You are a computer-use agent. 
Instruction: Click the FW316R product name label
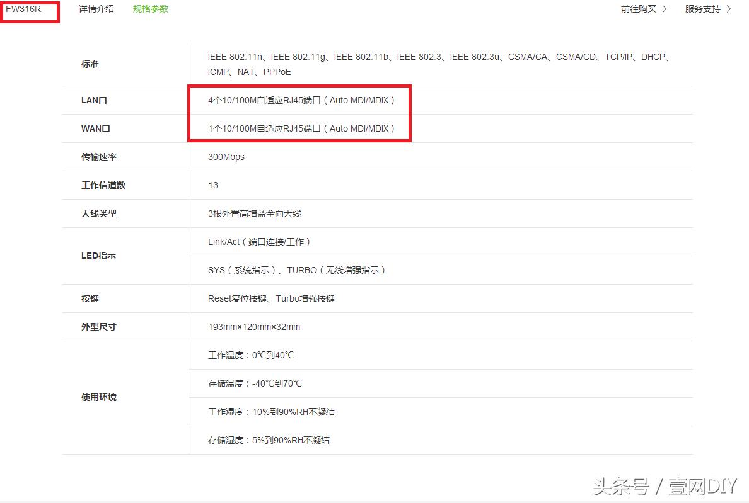pyautogui.click(x=23, y=11)
